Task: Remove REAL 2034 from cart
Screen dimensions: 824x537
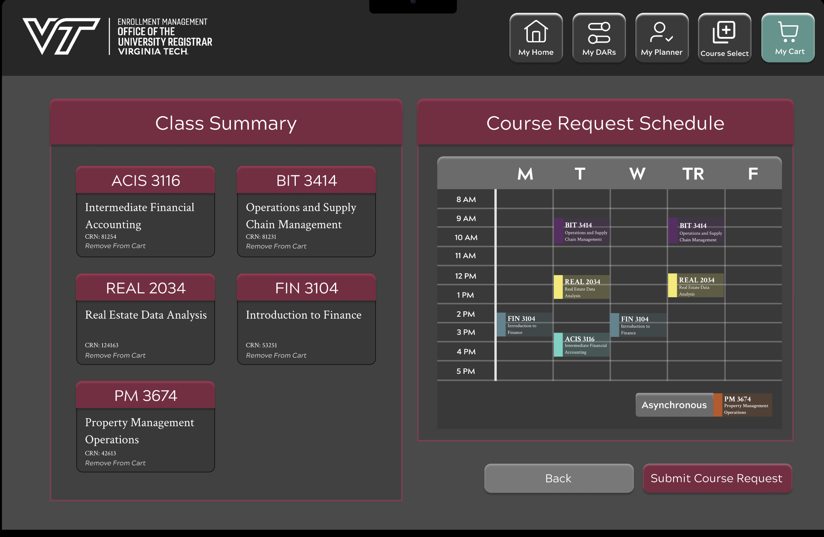Action: coord(115,356)
